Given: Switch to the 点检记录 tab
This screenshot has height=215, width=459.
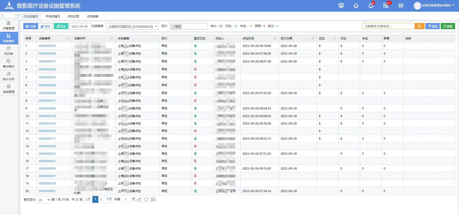Looking at the screenshot, I should pos(73,16).
